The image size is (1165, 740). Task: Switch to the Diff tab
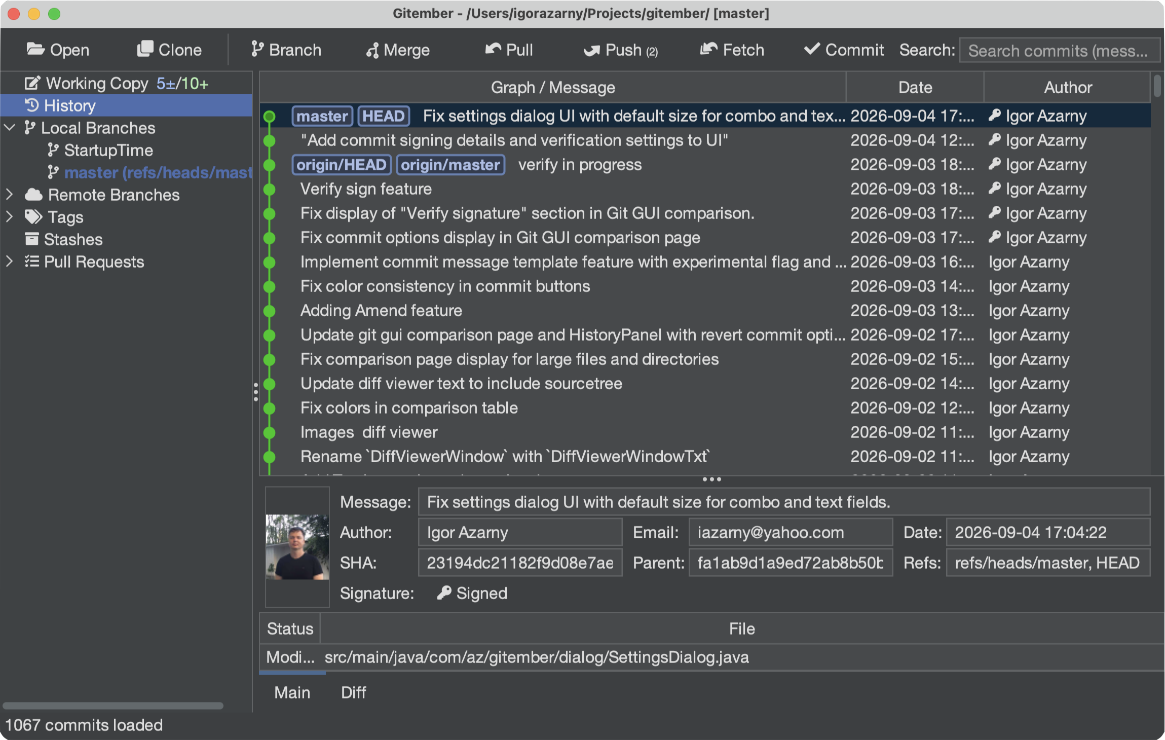click(353, 692)
